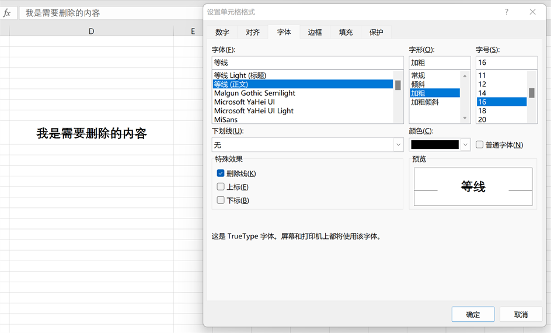The width and height of the screenshot is (551, 333).
Task: Toggle the 删除线 strikethrough checkbox
Action: [221, 174]
